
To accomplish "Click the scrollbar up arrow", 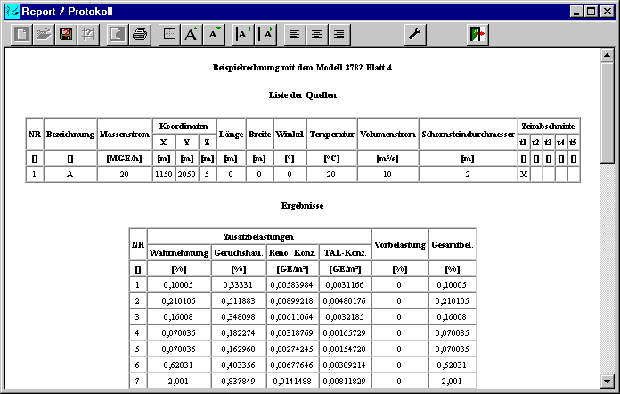I will [x=607, y=55].
